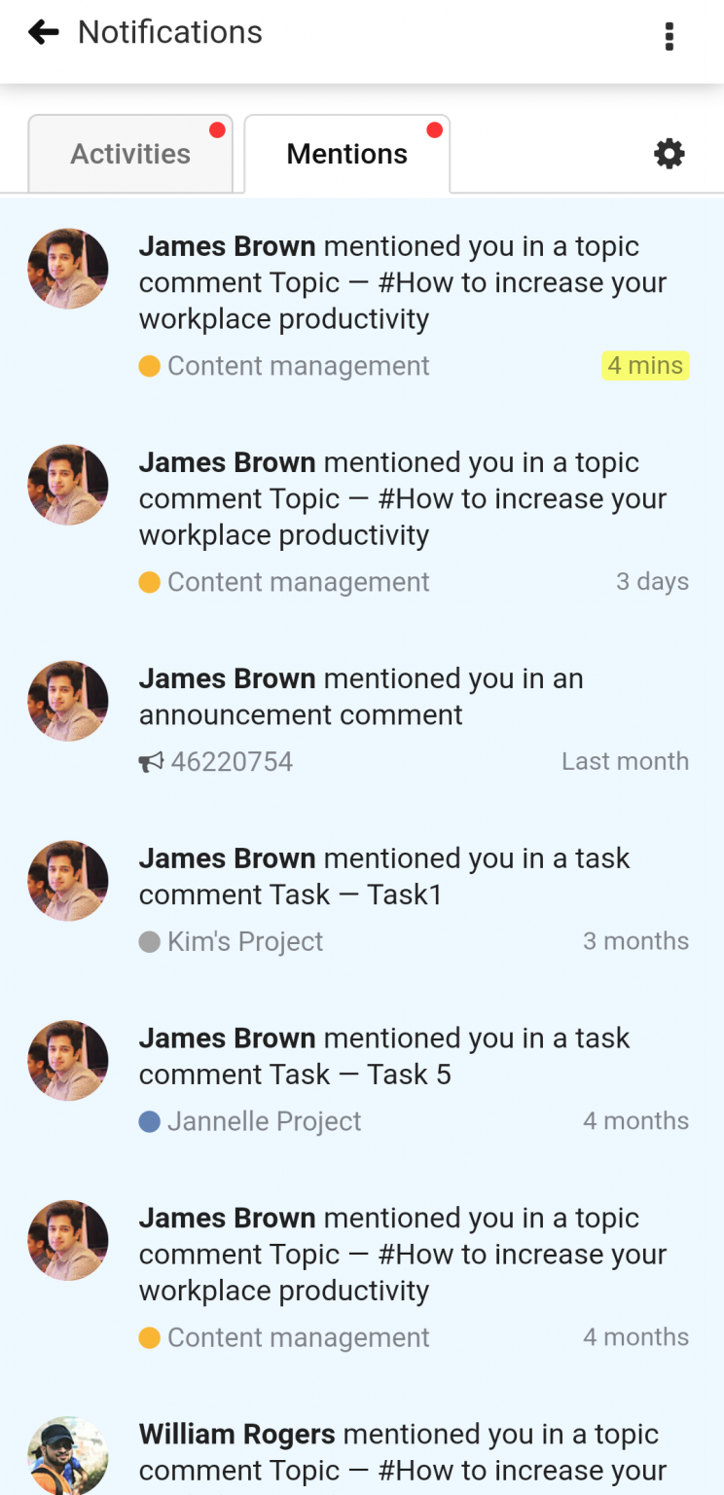724x1495 pixels.
Task: Click the gray Kim's Project dot
Action: click(150, 941)
